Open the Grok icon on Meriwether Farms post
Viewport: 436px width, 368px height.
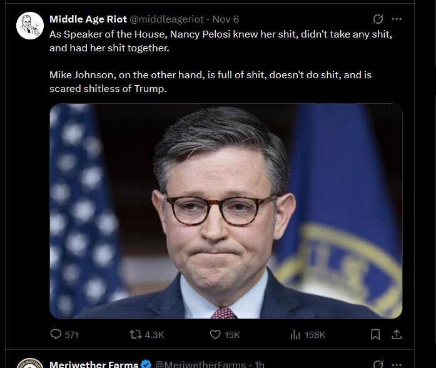(377, 364)
